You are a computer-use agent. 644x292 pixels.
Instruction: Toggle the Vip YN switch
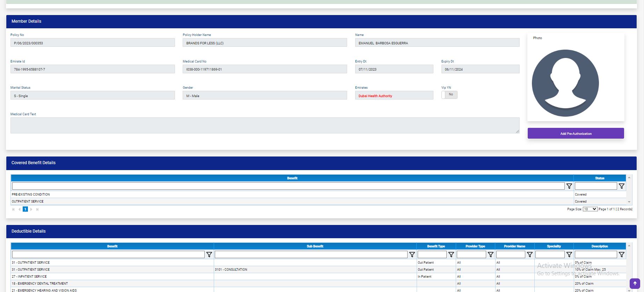449,95
